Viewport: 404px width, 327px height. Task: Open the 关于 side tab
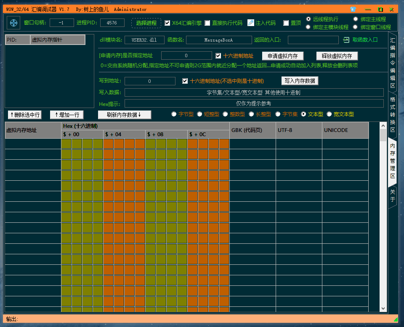point(392,195)
